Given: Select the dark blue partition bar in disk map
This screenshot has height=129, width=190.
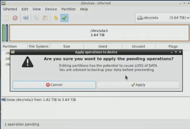Looking at the screenshot, I should pyautogui.click(x=7, y=33).
